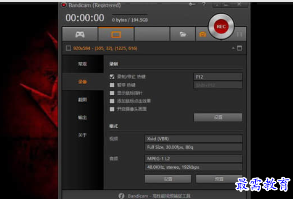Screen dimensions: 293x199
Task: Click the Bandicam tagline link in bottom bar
Action: (x=159, y=196)
